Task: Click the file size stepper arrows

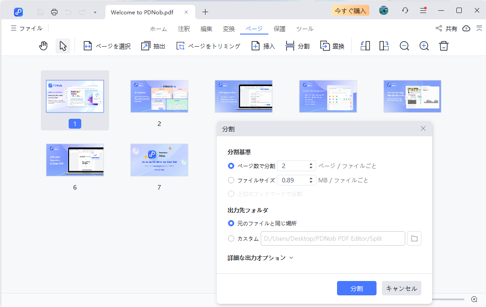Action: [311, 180]
